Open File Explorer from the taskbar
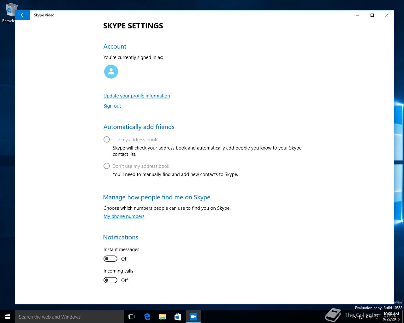 click(163, 317)
